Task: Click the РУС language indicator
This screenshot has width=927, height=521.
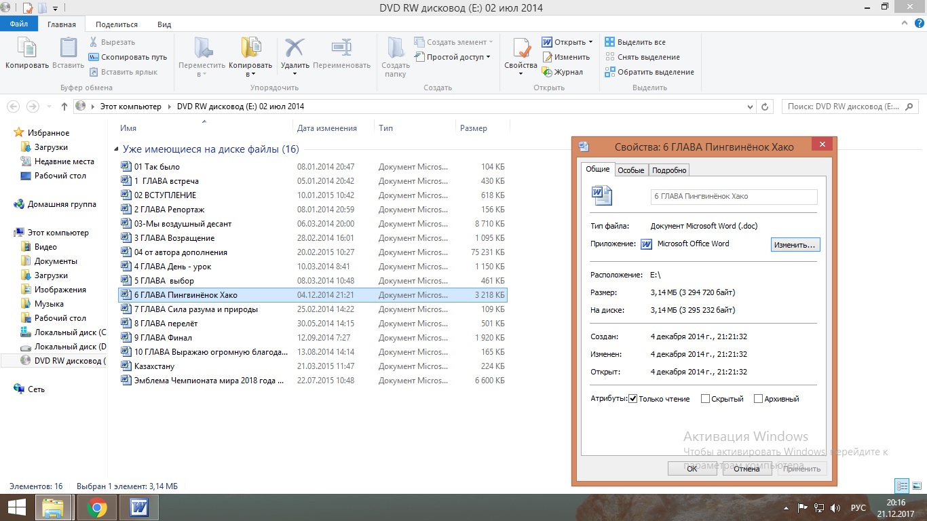Action: [x=858, y=507]
